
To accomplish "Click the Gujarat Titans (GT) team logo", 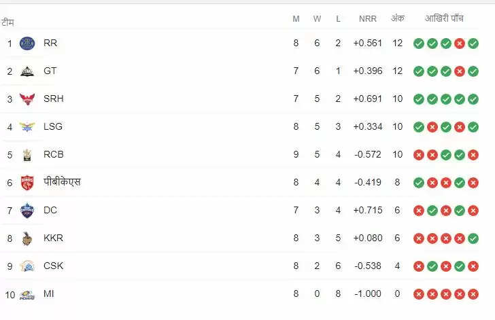I will pyautogui.click(x=27, y=71).
